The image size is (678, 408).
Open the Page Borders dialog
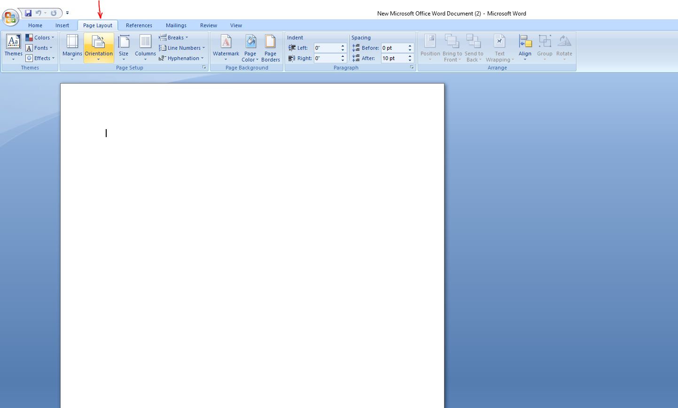pos(270,47)
